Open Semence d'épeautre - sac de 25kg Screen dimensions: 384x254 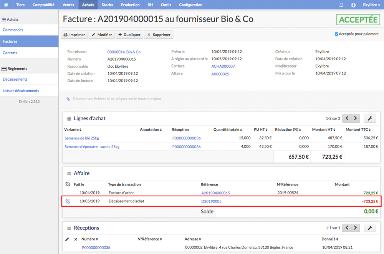tap(92, 147)
